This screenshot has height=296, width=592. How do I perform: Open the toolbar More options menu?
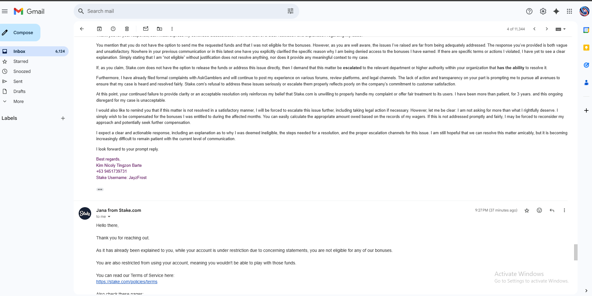172,29
